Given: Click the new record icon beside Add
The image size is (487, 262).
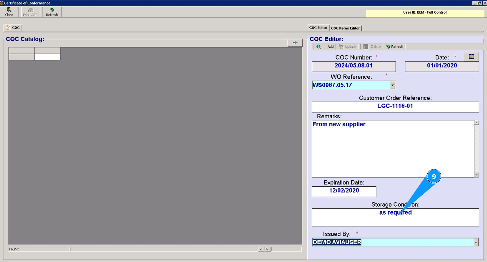Looking at the screenshot, I should coord(319,47).
